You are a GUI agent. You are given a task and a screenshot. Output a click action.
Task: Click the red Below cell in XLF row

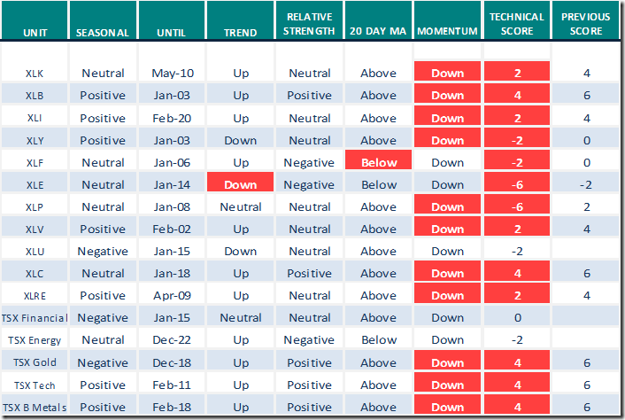pyautogui.click(x=379, y=162)
